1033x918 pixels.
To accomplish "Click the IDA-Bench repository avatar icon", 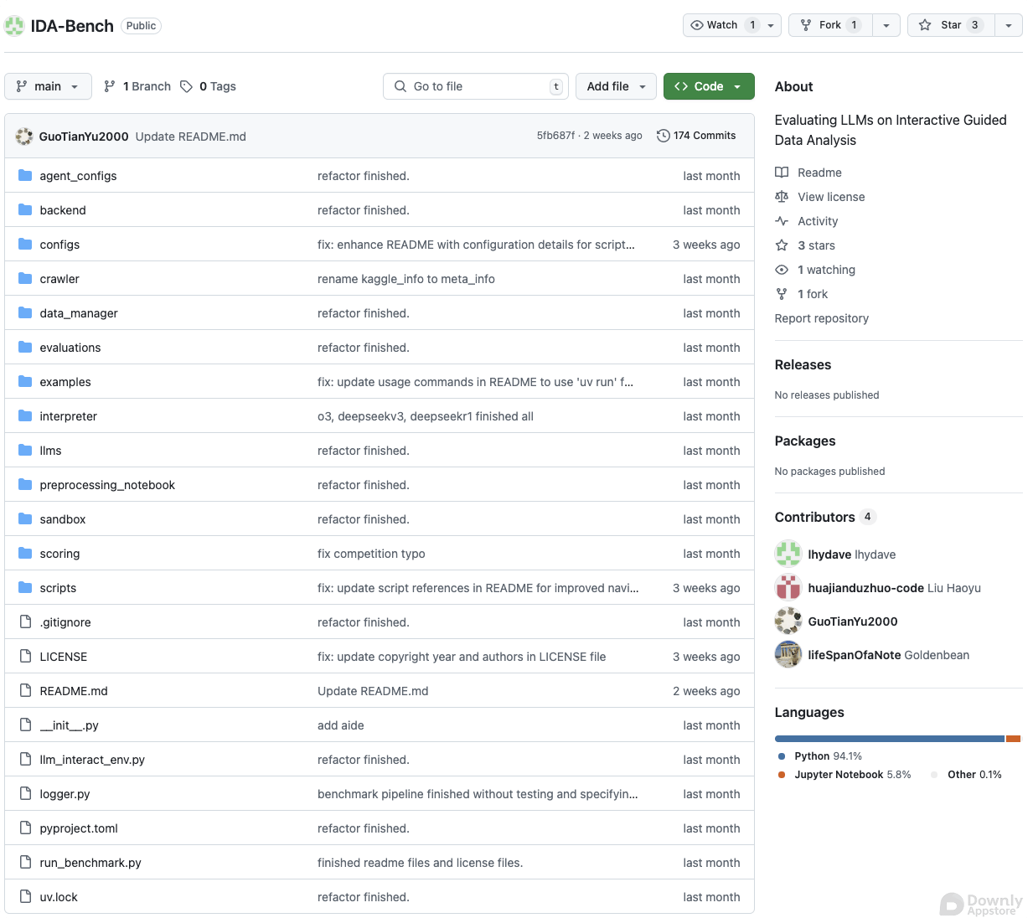I will click(x=14, y=26).
